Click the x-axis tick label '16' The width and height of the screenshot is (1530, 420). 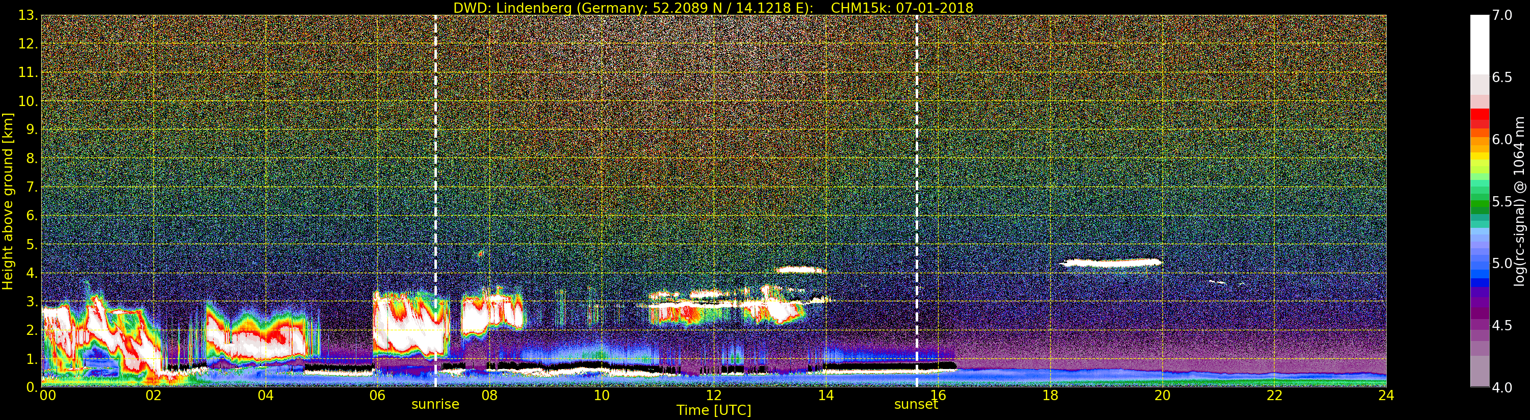point(938,396)
